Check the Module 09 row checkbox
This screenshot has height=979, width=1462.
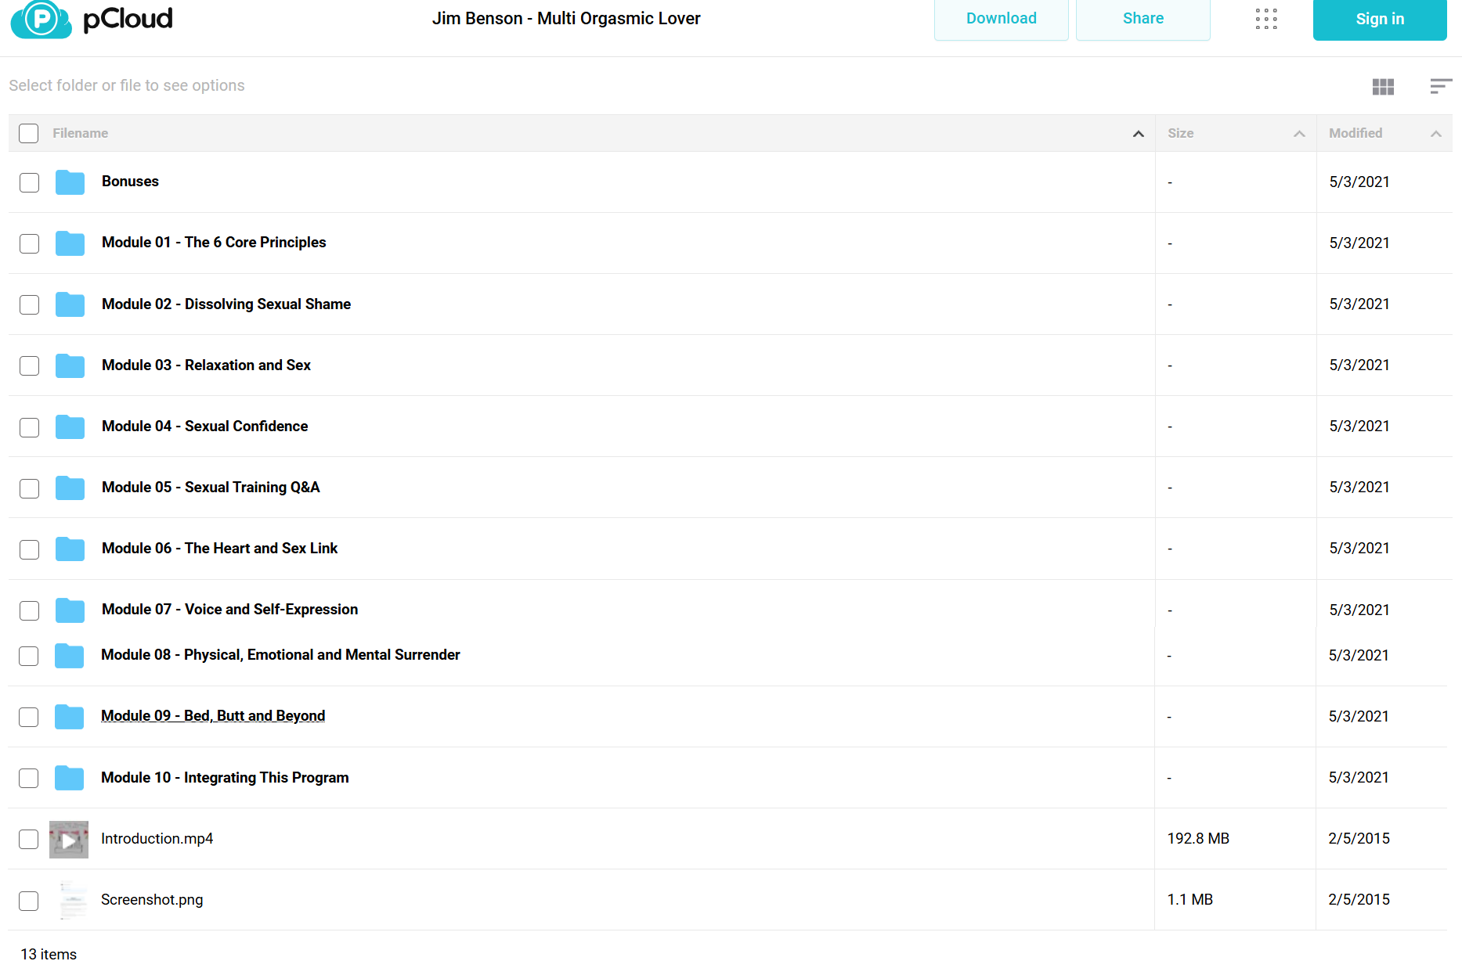click(28, 717)
